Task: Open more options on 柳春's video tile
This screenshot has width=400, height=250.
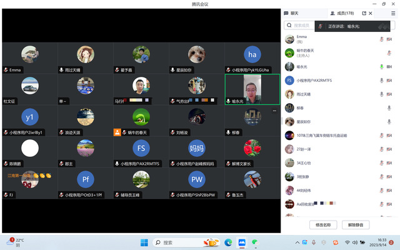Action: (274, 110)
